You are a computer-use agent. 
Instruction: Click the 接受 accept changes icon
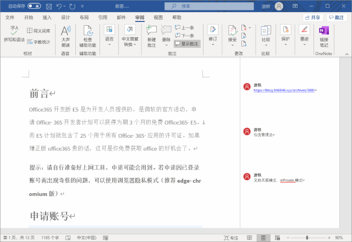[x=232, y=31]
